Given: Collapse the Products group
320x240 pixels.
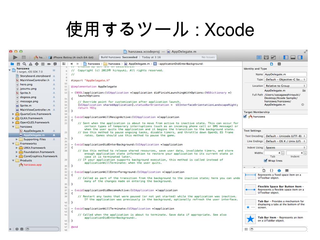Looking at the screenshot, I should pyautogui.click(x=13, y=161).
